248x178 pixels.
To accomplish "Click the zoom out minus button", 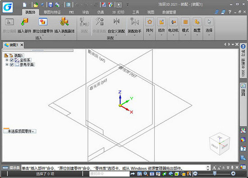I will 195,174.
